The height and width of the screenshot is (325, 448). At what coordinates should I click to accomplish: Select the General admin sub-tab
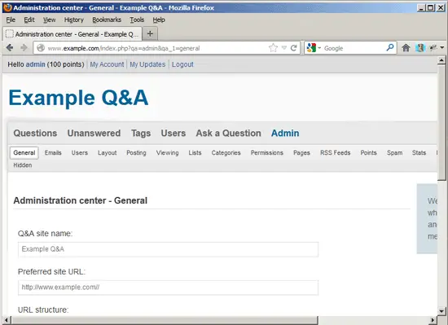tap(24, 153)
